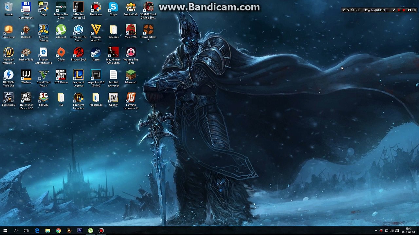Launch Total Commander from the desktop

click(26, 10)
